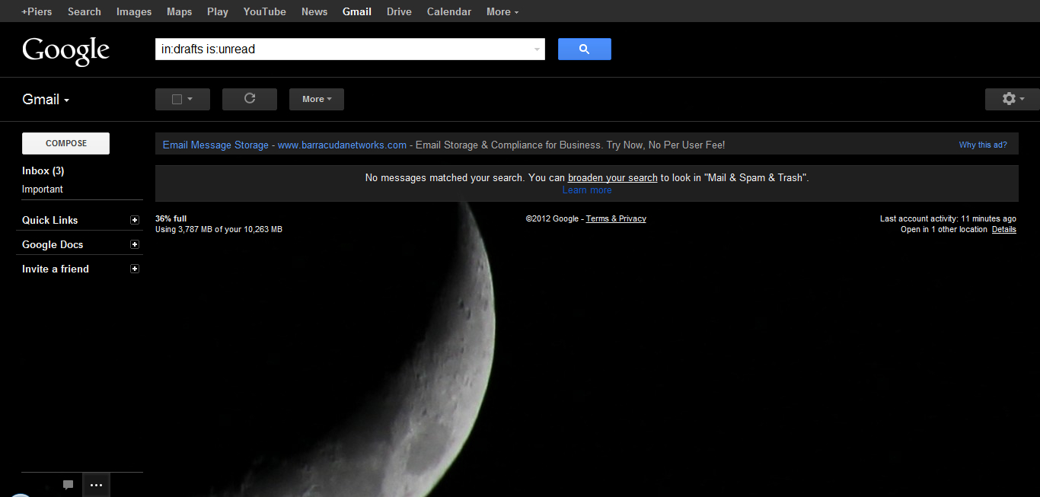Screen dimensions: 1040x497
Task: Go to Drive in top navigation
Action: 399,11
